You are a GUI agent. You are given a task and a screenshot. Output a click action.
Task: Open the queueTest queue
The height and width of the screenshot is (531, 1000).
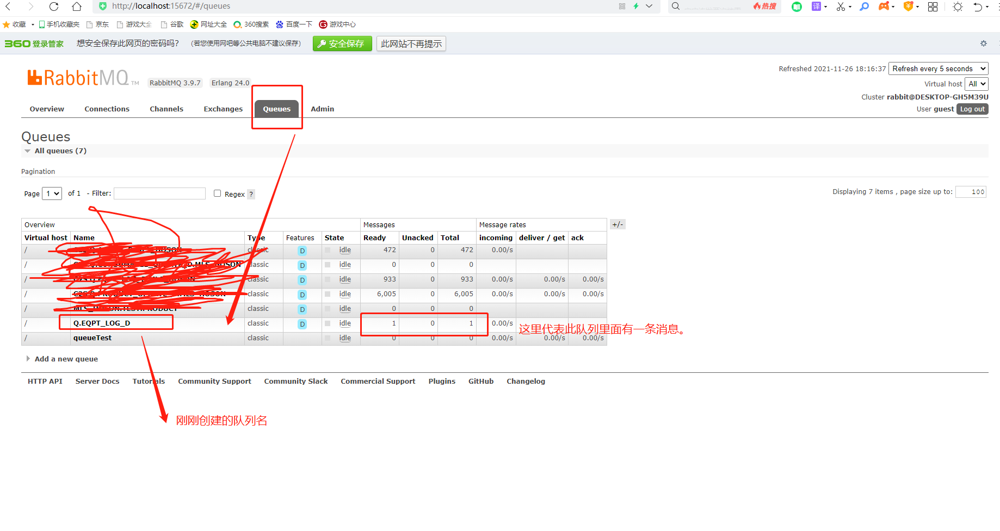[92, 338]
